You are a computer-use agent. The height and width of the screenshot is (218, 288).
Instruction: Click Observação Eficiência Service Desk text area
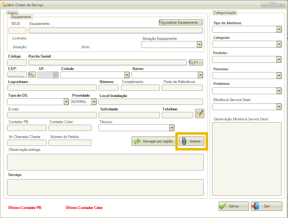(x=247, y=159)
